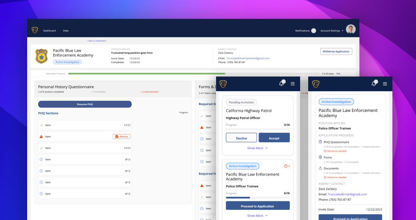Image resolution: width=416 pixels, height=220 pixels.
Task: Click the Active Investigation tag under desktop academy name
Action: [67, 62]
